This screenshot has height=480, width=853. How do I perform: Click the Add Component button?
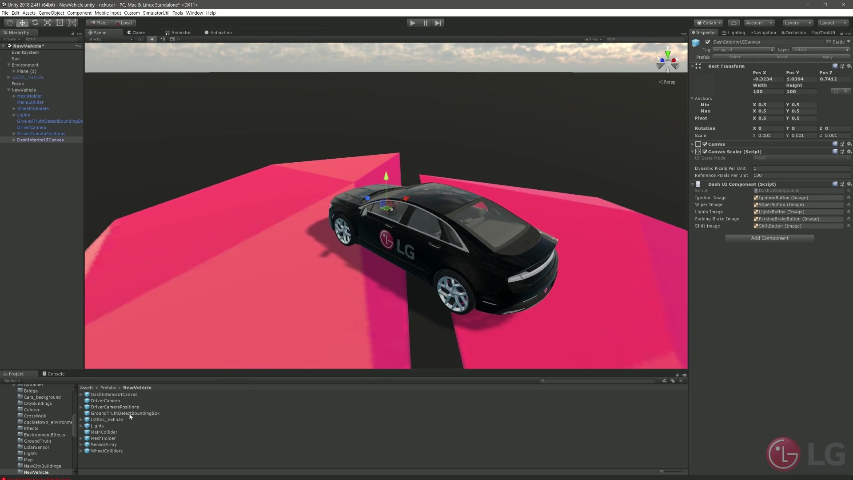coord(769,238)
